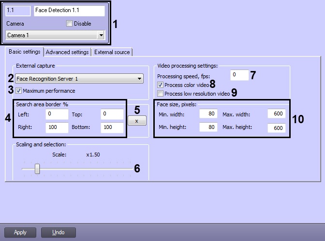Enable Process low resolution video
This screenshot has width=325, height=241.
[160, 94]
